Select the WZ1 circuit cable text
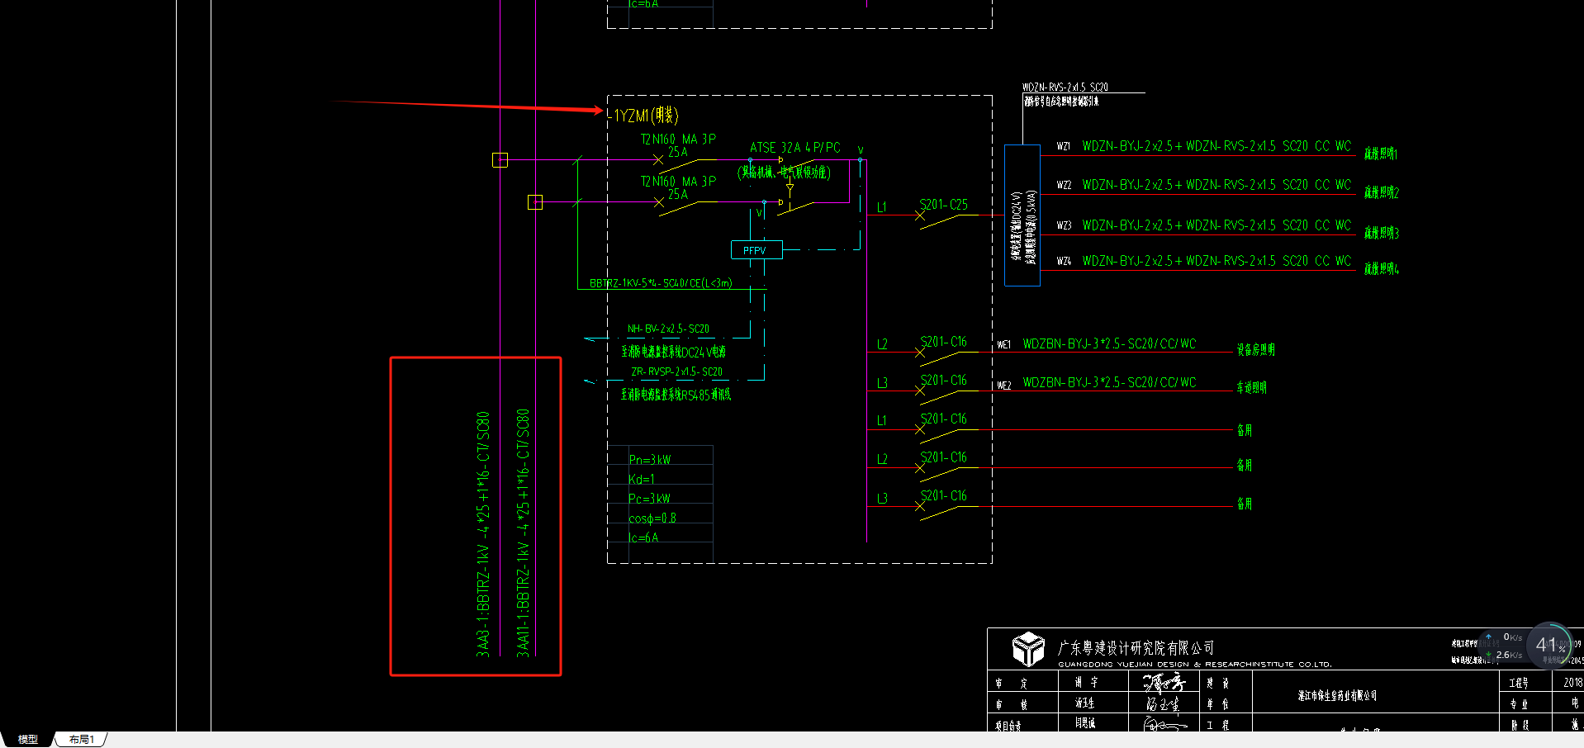Viewport: 1584px width, 748px height. pos(1216,146)
